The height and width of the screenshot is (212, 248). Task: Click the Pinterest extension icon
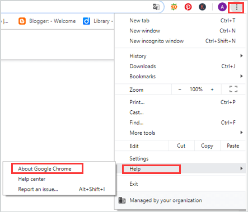tap(188, 7)
